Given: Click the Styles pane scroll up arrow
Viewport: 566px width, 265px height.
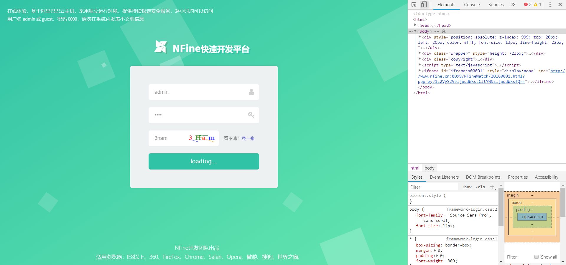Looking at the screenshot, I should click(501, 185).
